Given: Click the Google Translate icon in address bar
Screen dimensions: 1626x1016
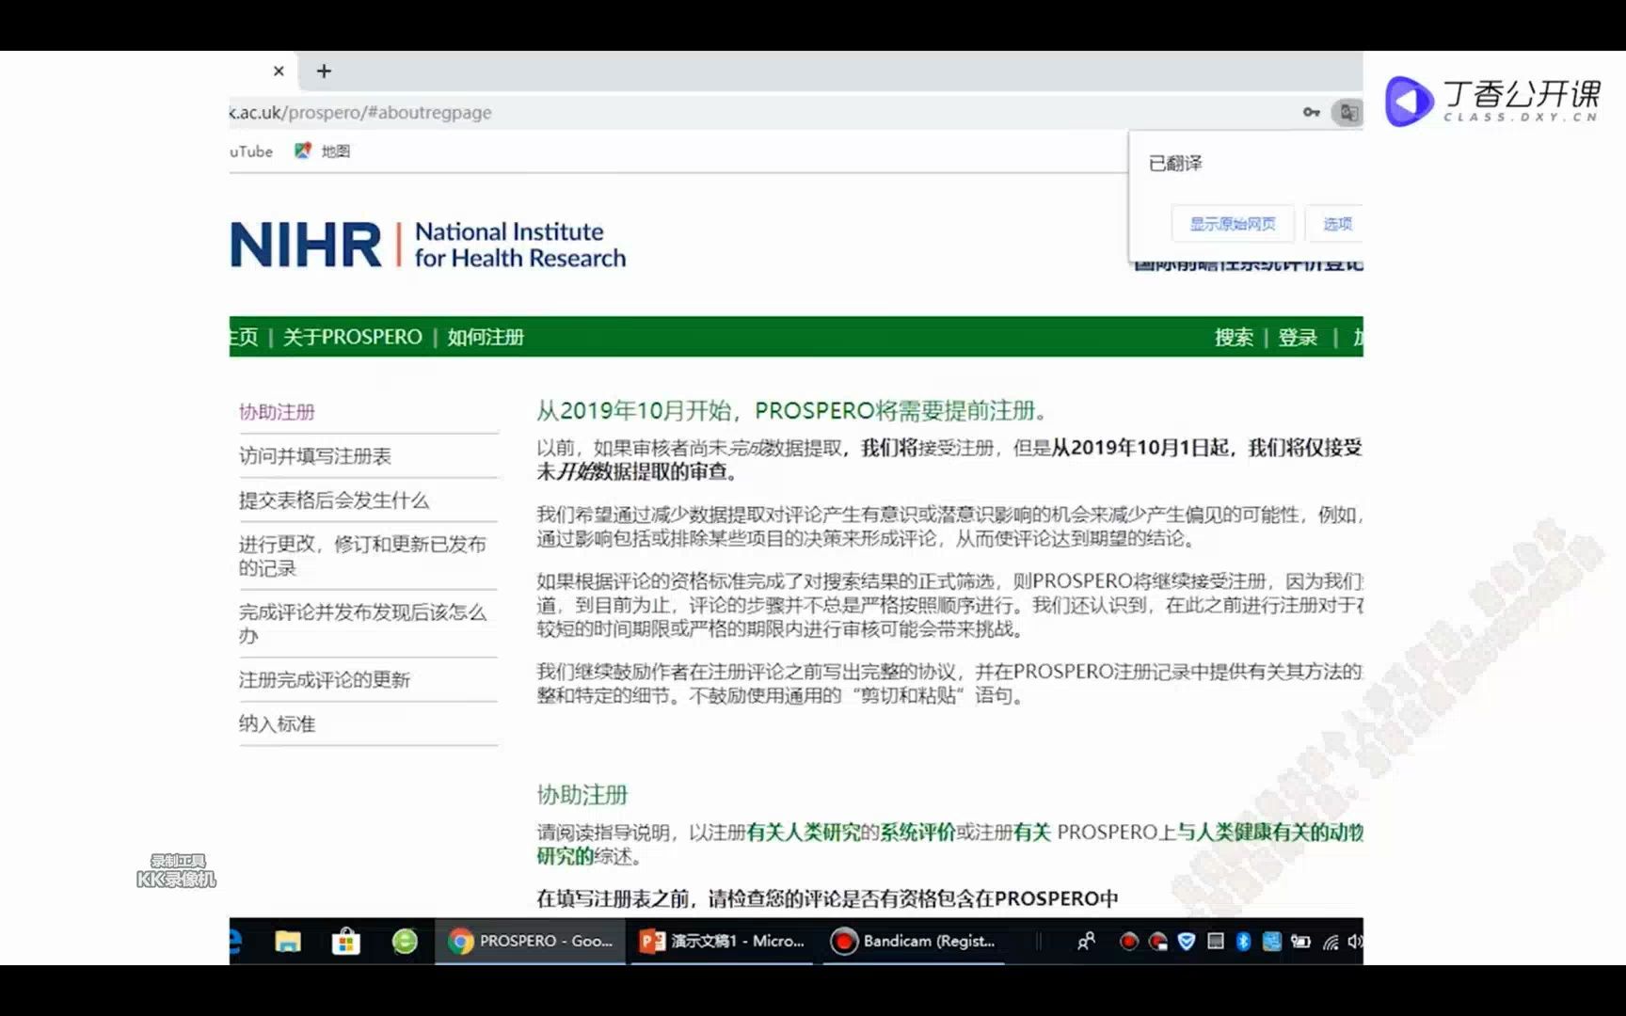Looking at the screenshot, I should [1348, 112].
